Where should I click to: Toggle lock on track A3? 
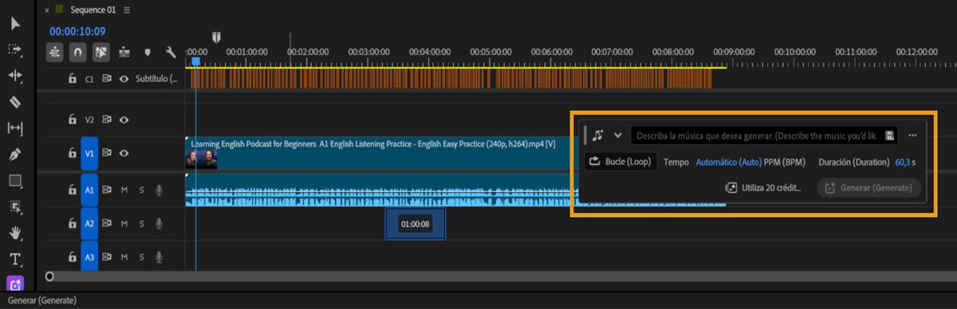click(72, 257)
